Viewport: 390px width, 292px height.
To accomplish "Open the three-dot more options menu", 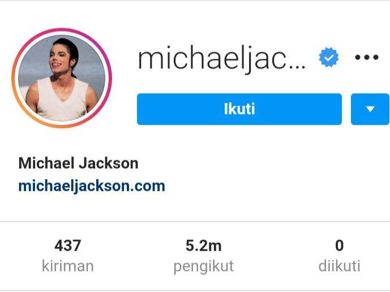I will click(x=367, y=57).
